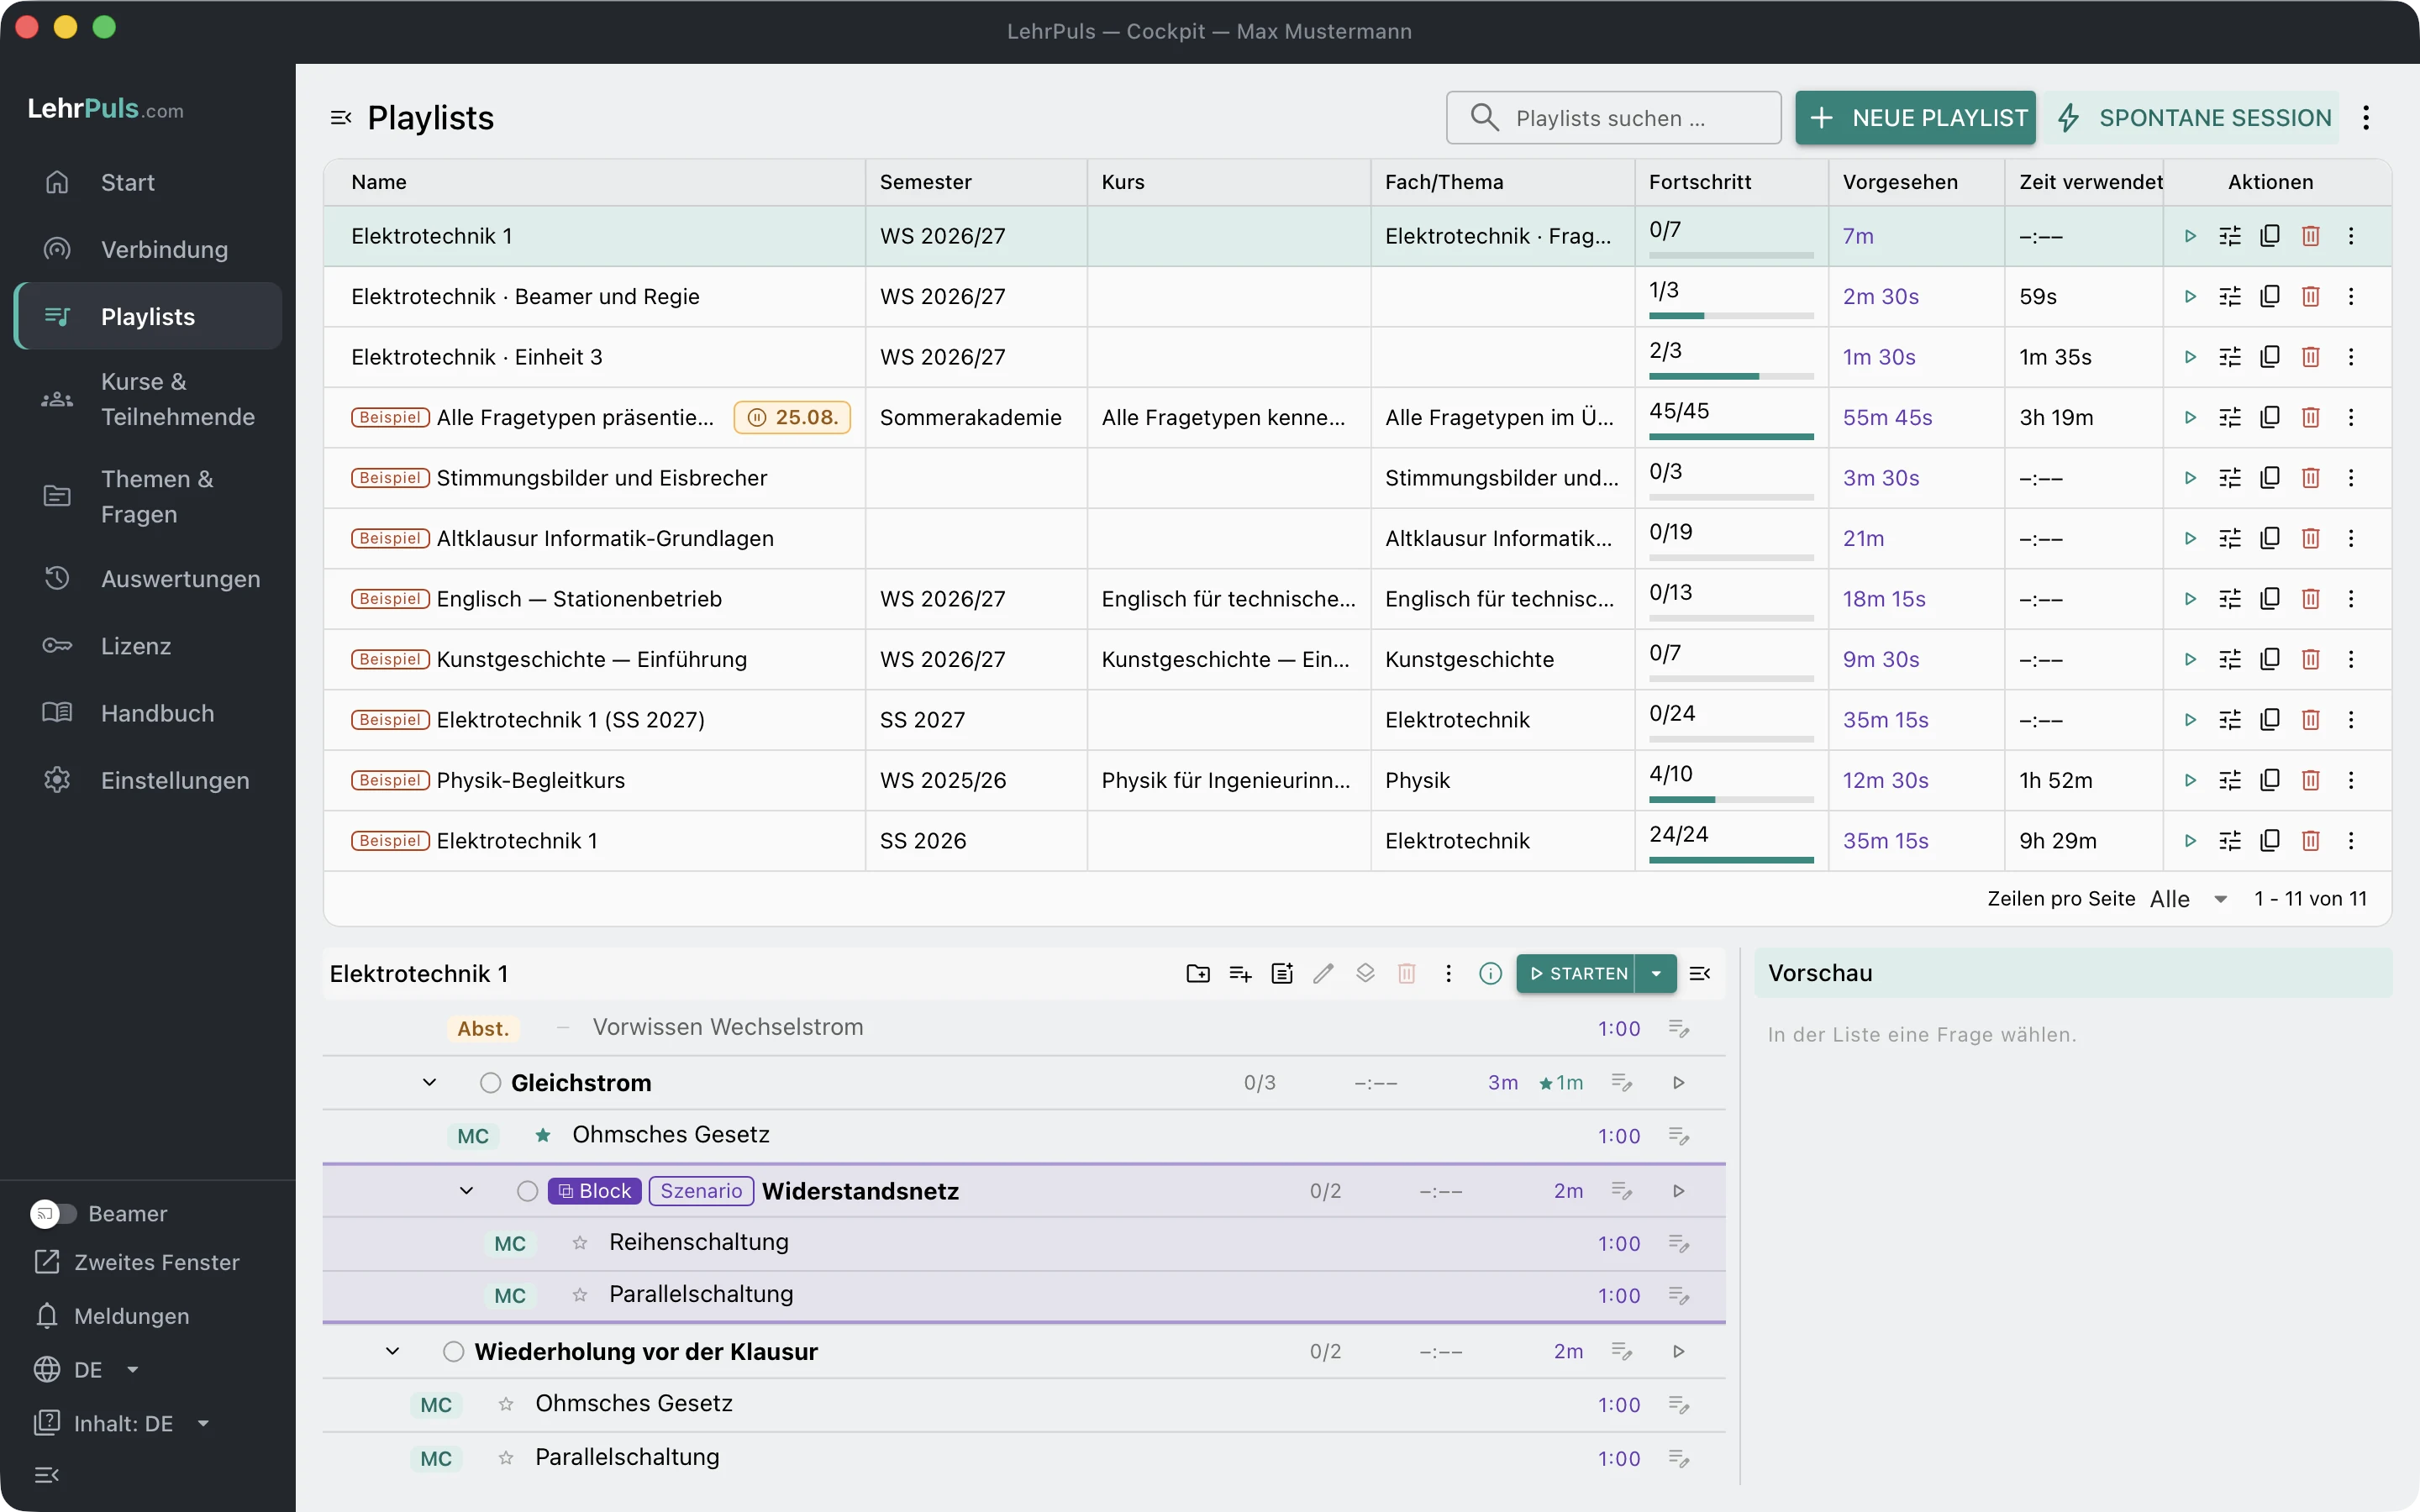Star the Parallelschaltung question in Widerstandsnetz
The width and height of the screenshot is (2420, 1512).
coord(580,1295)
